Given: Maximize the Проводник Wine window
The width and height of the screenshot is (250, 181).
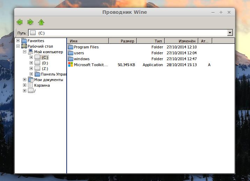Looking at the screenshot, I should click(221, 12).
